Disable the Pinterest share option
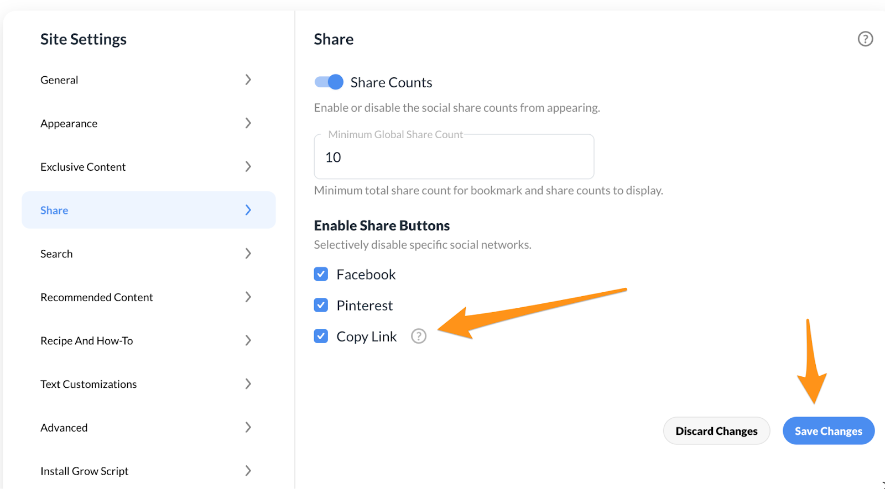 tap(321, 304)
